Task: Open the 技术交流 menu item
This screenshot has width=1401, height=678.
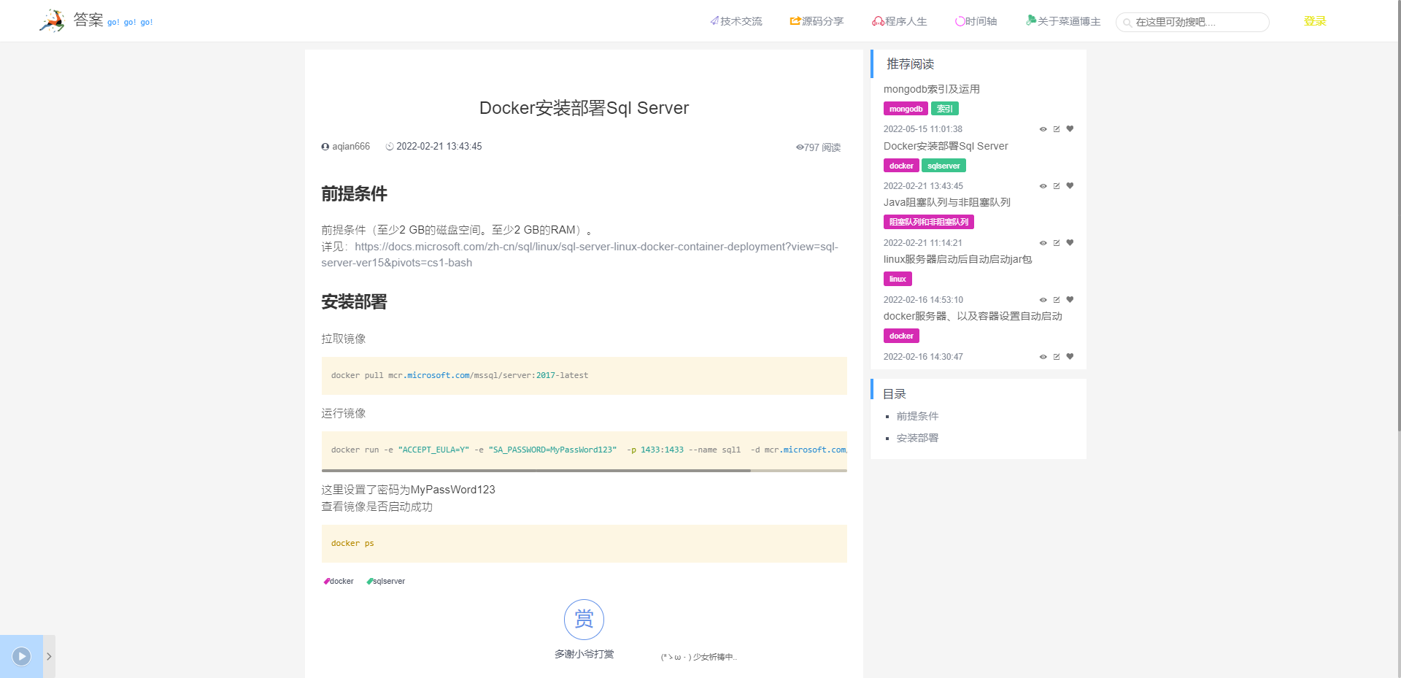Action: click(x=736, y=21)
